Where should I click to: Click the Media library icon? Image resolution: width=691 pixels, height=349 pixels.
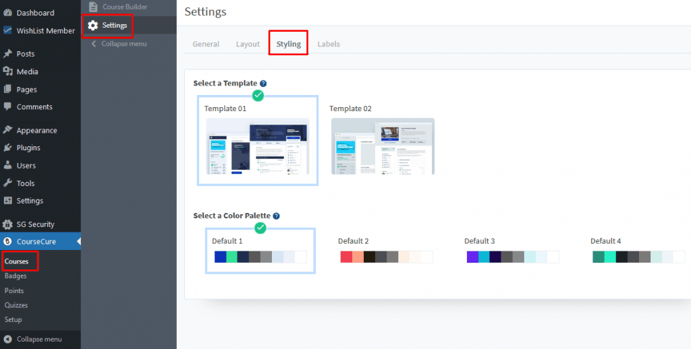point(7,71)
